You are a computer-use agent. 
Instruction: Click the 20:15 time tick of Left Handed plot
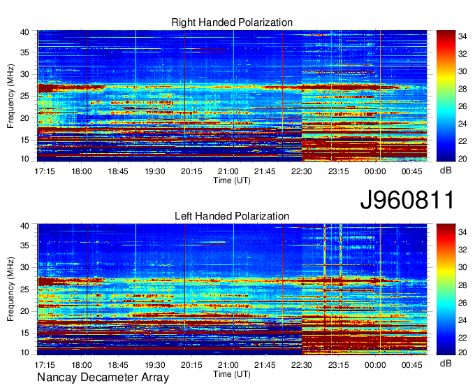point(191,365)
